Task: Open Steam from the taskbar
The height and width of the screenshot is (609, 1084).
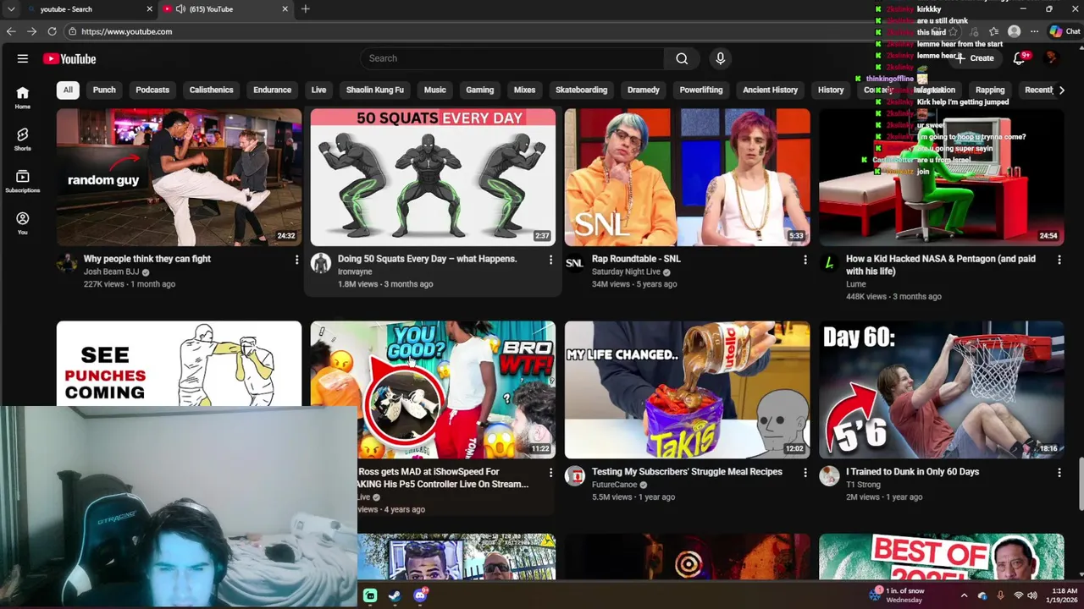Action: point(395,595)
